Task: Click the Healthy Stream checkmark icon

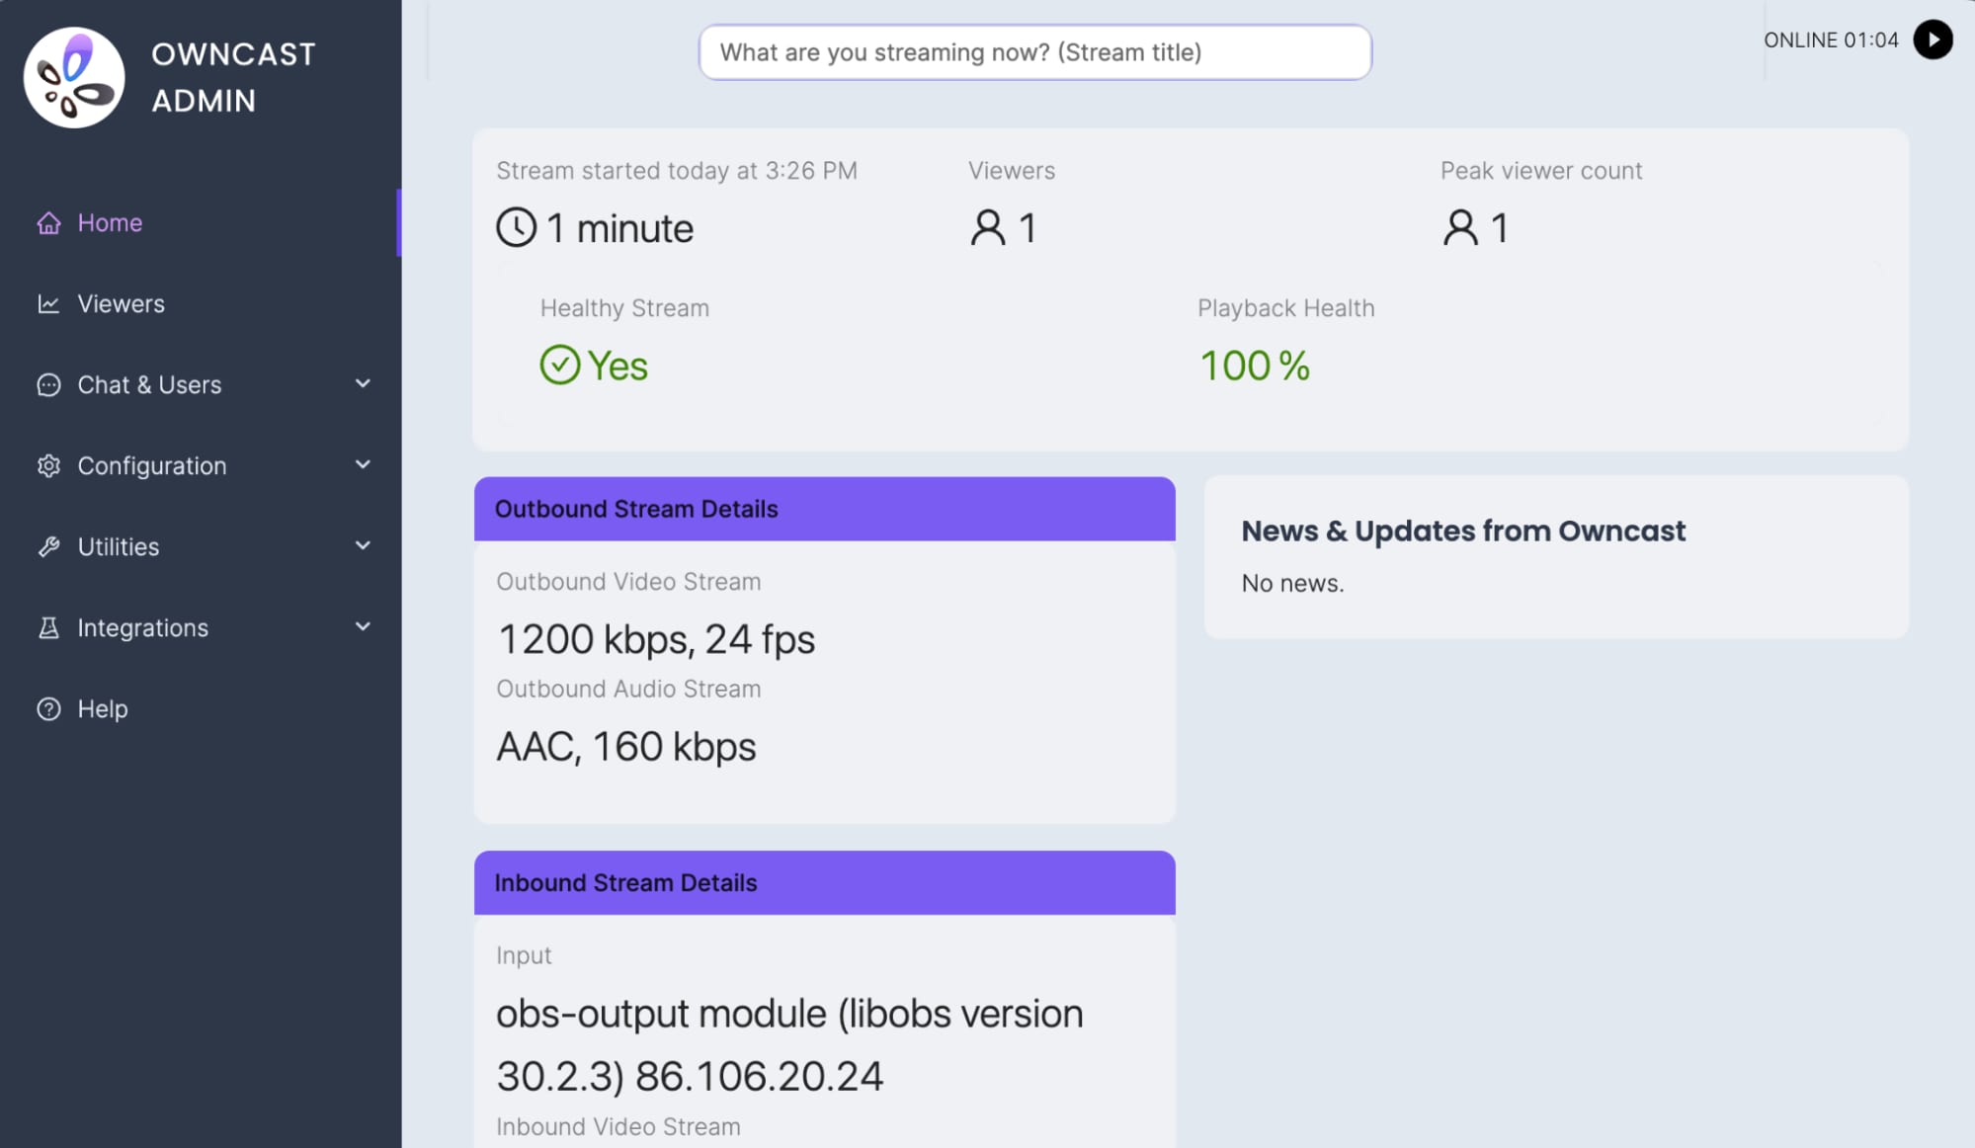Action: point(560,365)
